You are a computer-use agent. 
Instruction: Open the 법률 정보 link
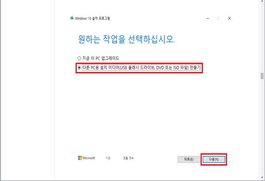point(129,158)
